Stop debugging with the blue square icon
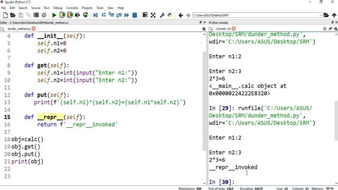Screen dimensions: 338x190 [135, 15]
